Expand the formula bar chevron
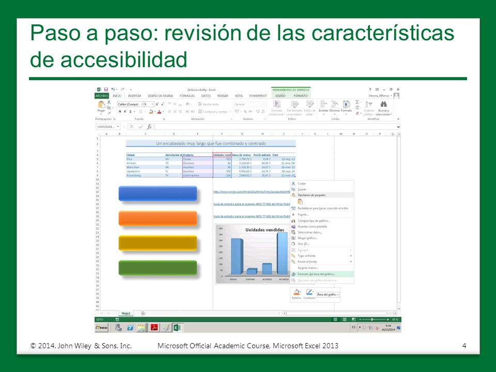Screen dimensions: 496x372 398,127
